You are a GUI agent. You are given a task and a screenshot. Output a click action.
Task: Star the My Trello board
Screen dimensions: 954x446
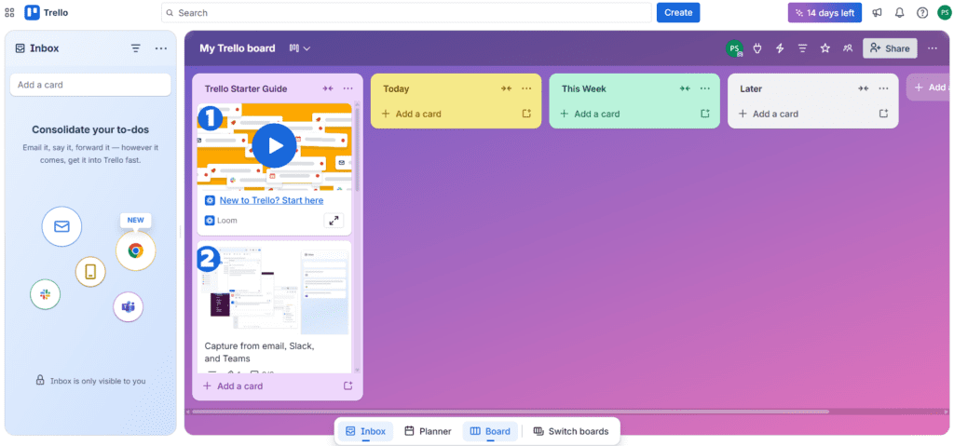click(x=825, y=48)
